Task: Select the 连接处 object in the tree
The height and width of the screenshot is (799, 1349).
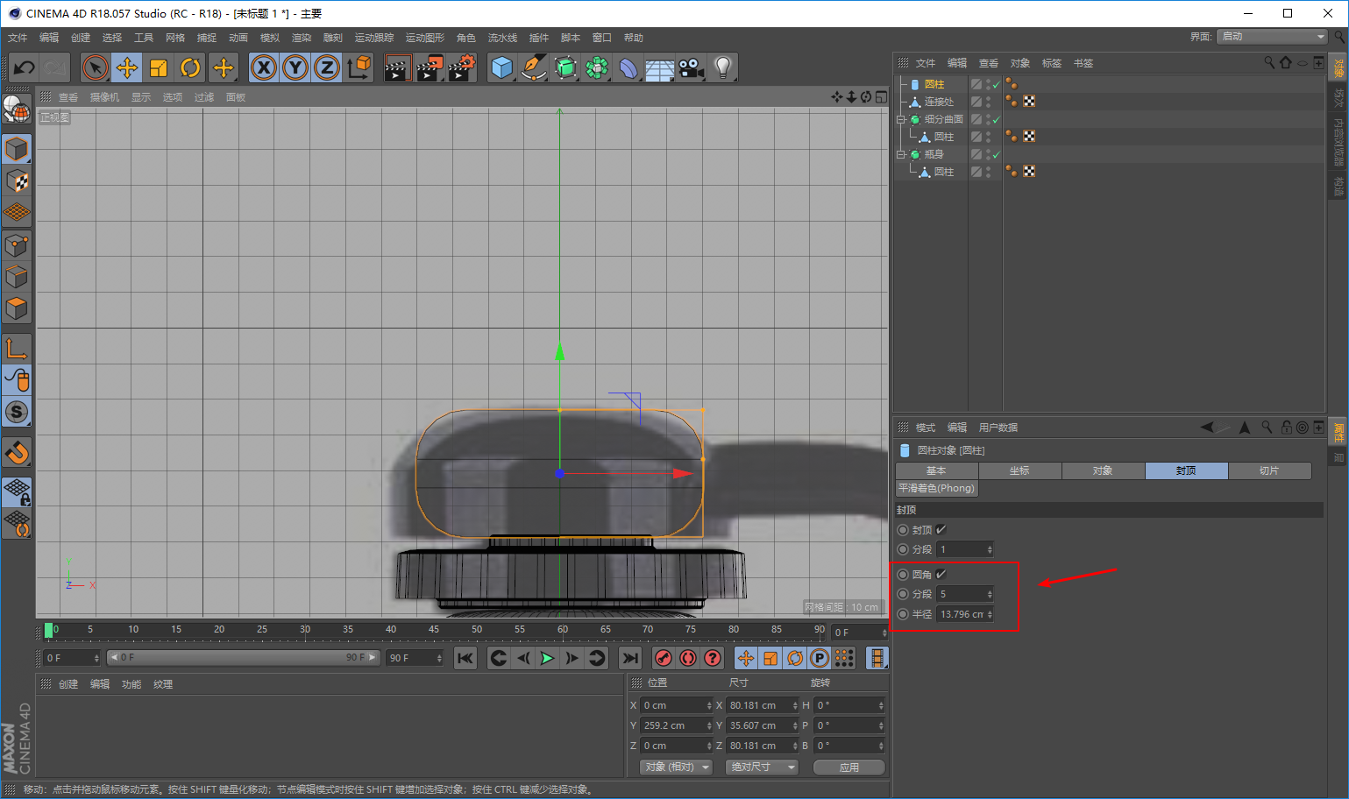Action: [x=939, y=102]
